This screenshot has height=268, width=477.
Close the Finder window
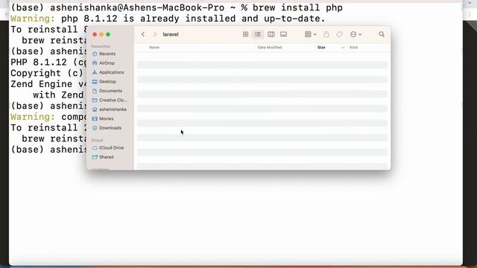(x=95, y=34)
